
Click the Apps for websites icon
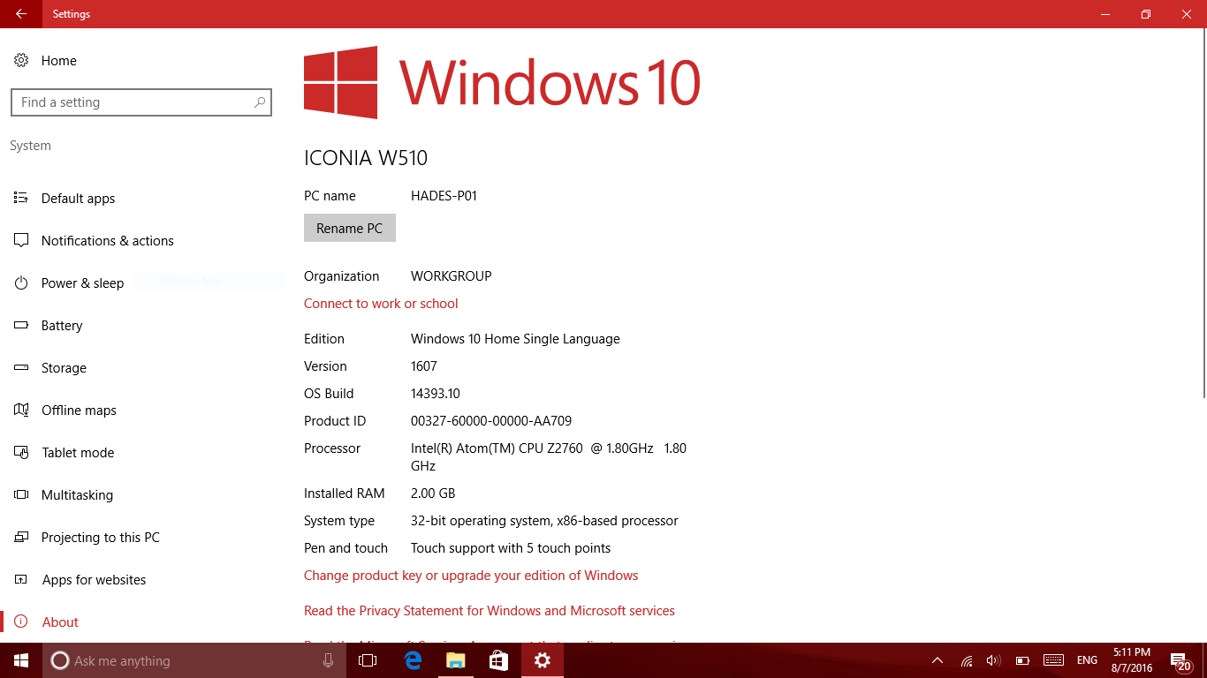(x=21, y=579)
